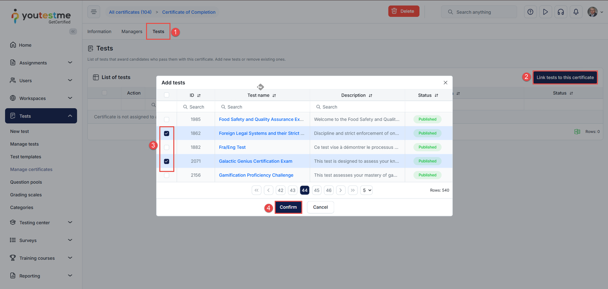
Task: Open the notifications bell icon
Action: point(576,12)
